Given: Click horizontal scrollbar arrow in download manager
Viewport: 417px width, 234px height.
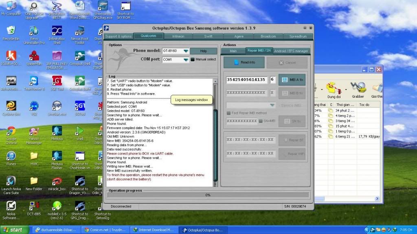Looking at the screenshot, I should [377, 199].
